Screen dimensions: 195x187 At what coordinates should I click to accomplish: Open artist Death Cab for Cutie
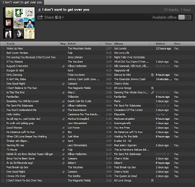click(x=79, y=101)
